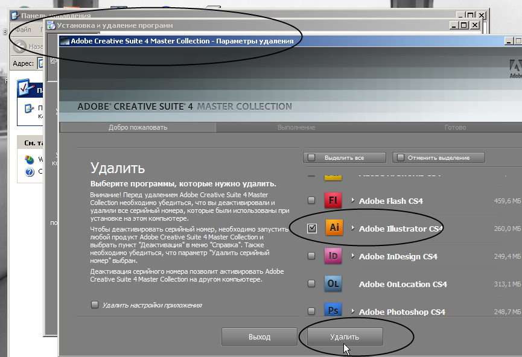Click the Back arrow in the Control Panel window
Image resolution: width=522 pixels, height=357 pixels.
point(20,46)
